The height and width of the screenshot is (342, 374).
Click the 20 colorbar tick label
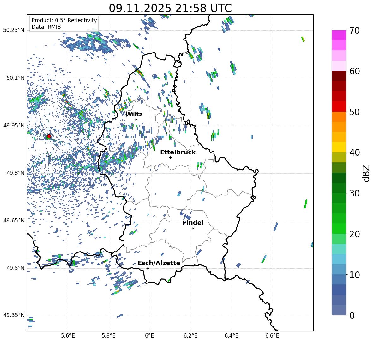pos(354,234)
